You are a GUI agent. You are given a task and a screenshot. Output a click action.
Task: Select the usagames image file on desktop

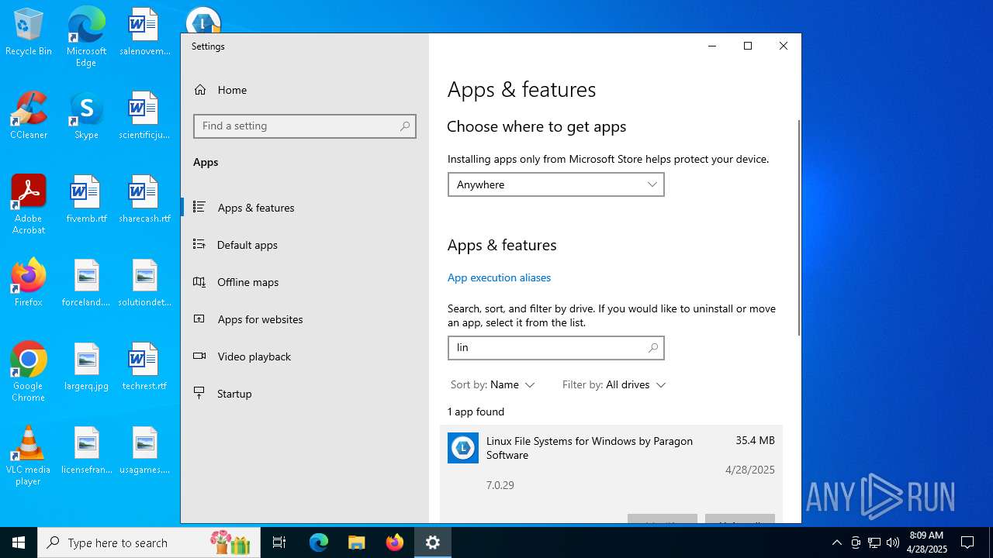144,451
